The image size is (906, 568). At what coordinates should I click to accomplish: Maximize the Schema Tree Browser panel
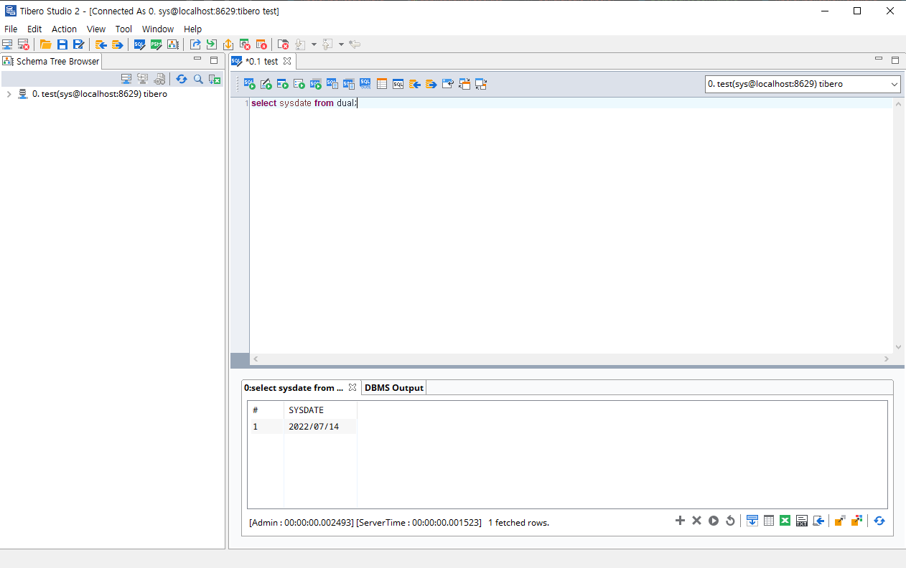(214, 60)
